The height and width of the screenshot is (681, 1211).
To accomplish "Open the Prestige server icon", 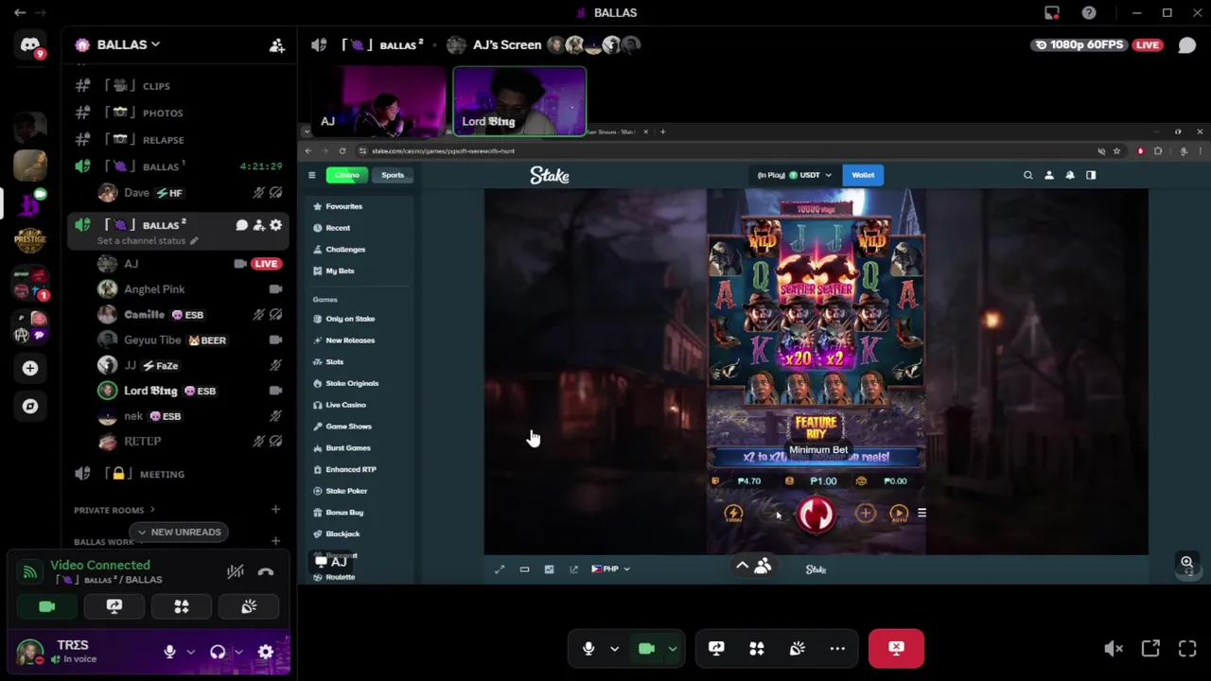I will coord(30,240).
